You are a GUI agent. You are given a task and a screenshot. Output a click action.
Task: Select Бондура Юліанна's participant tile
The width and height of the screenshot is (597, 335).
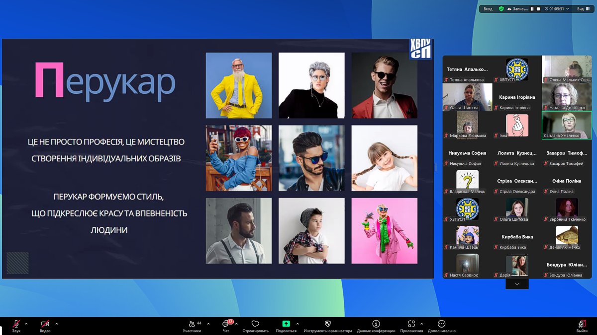click(567, 265)
